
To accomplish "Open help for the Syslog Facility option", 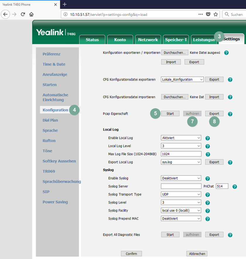I will pyautogui.click(x=207, y=211).
